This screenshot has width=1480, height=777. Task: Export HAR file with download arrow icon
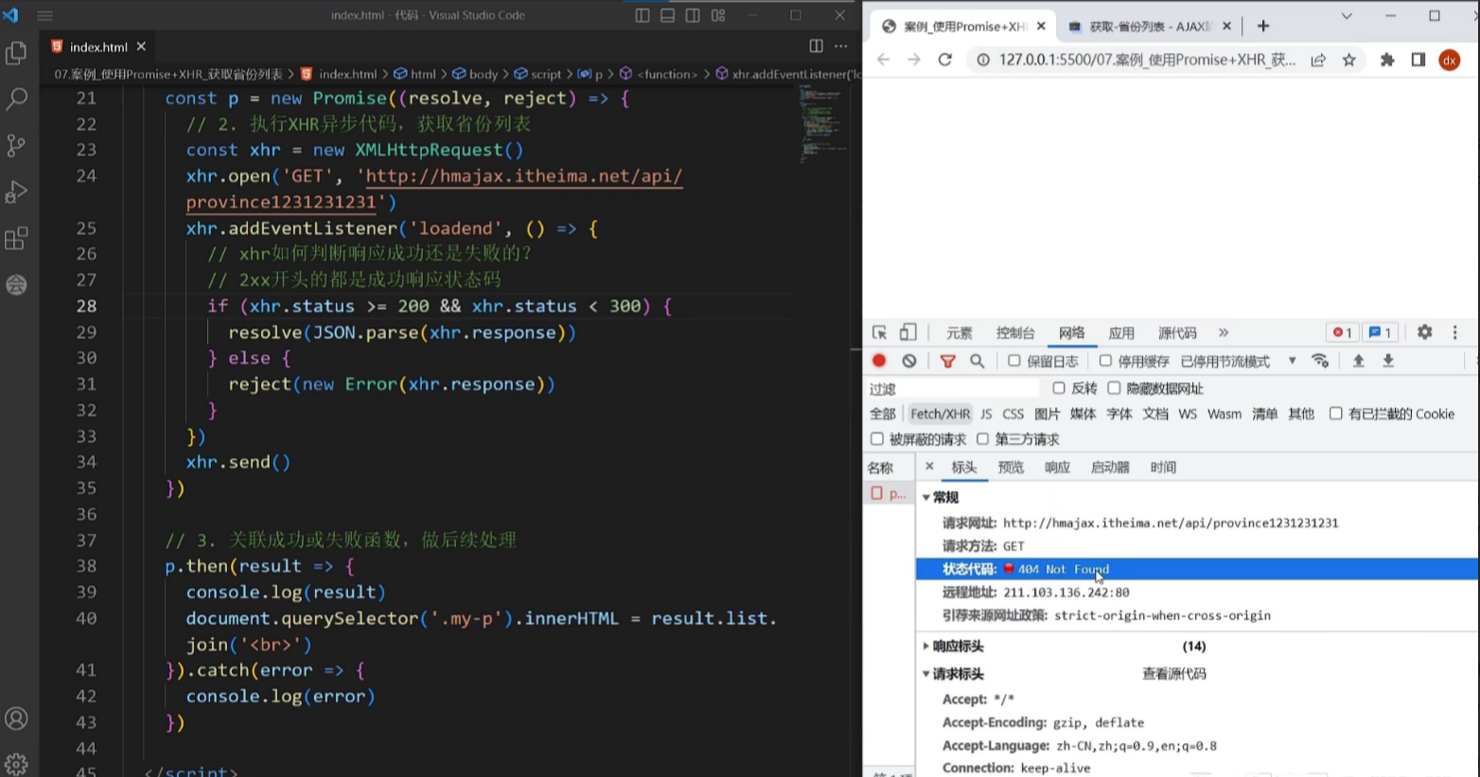pos(1387,361)
